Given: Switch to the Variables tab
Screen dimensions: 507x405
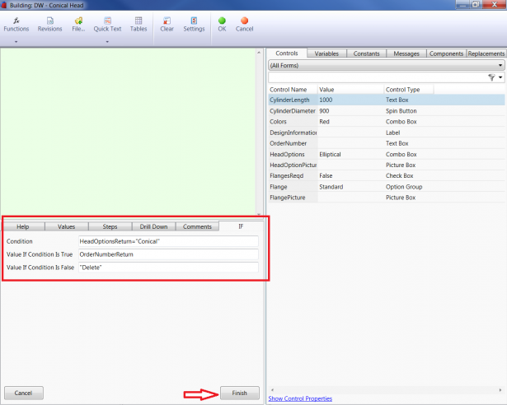Looking at the screenshot, I should 326,54.
